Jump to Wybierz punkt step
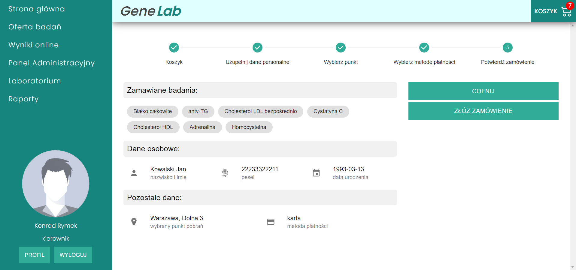 [341, 47]
